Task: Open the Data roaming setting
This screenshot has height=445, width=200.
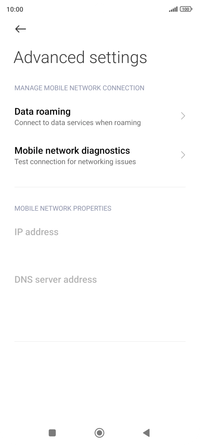Action: point(42,112)
